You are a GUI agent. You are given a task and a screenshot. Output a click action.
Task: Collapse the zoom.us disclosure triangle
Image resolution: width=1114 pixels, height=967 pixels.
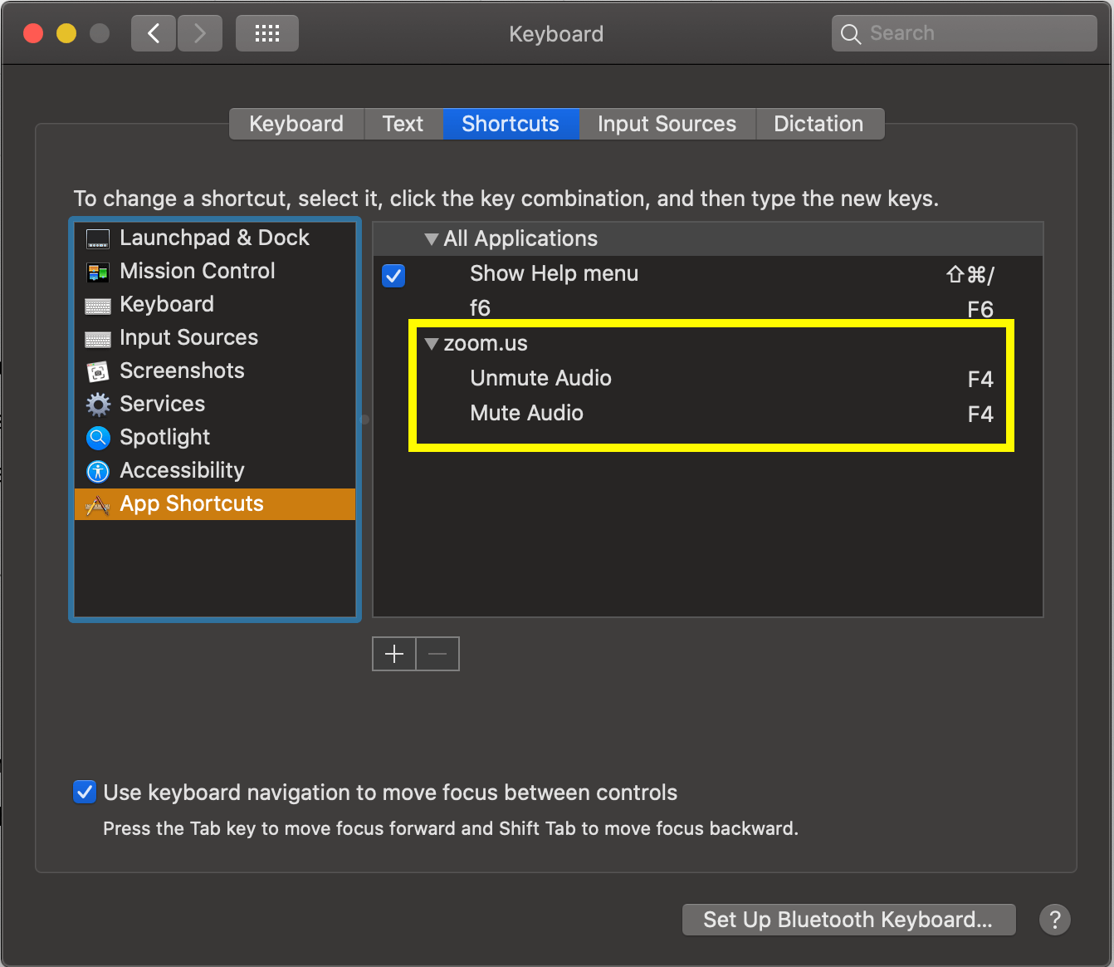(431, 344)
